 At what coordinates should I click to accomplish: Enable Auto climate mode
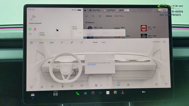[41, 43]
